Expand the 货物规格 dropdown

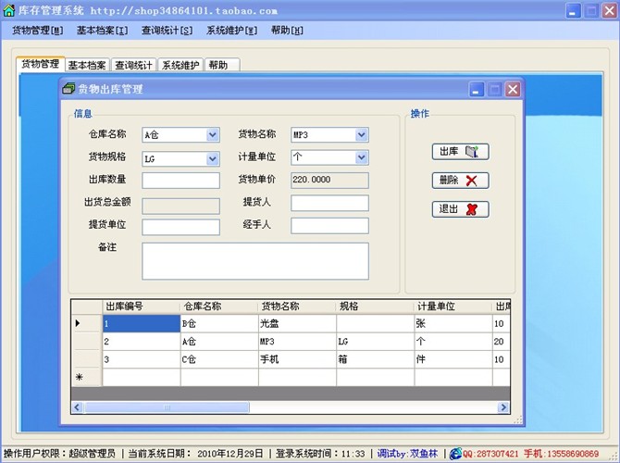tap(212, 158)
